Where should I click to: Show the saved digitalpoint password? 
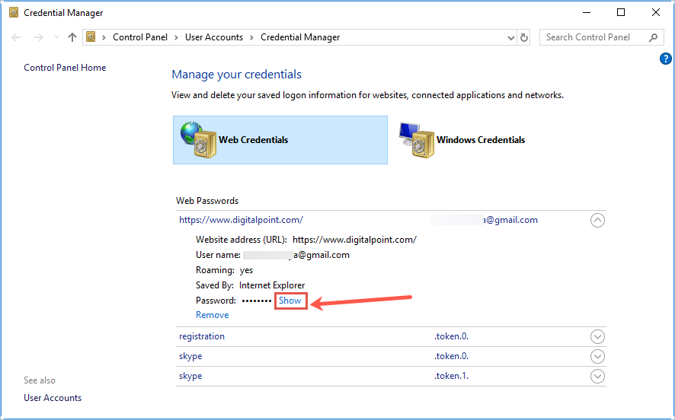pos(290,301)
